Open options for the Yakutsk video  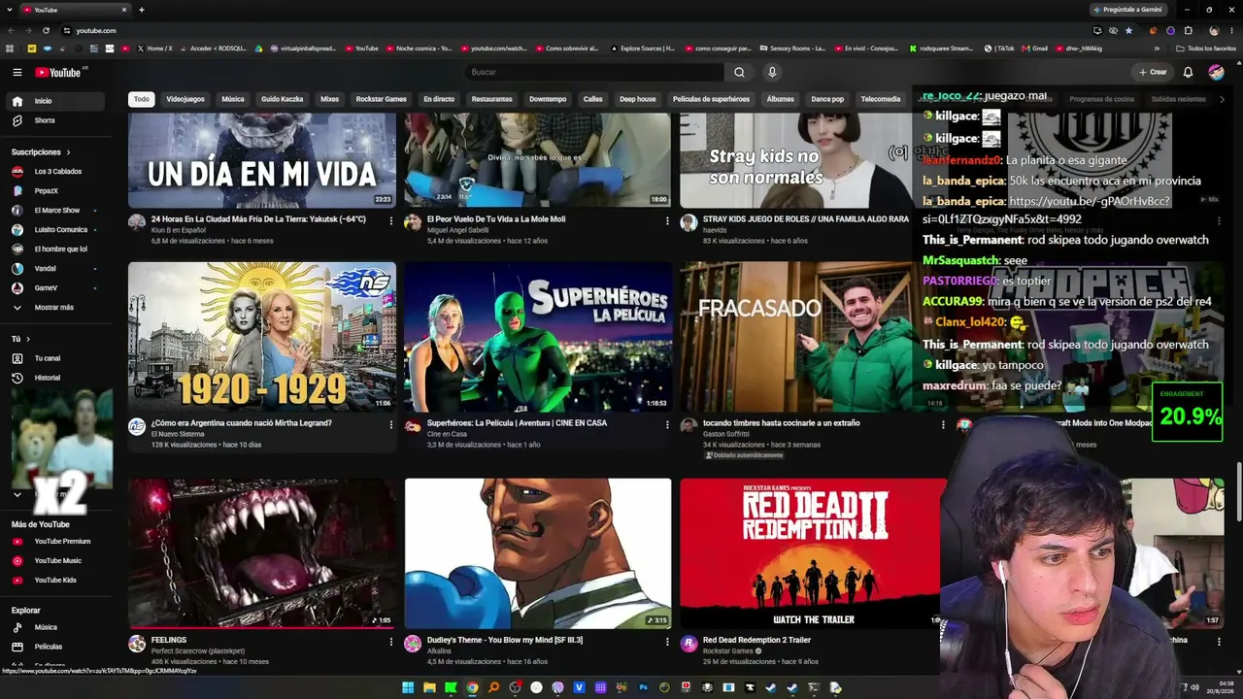click(x=391, y=220)
